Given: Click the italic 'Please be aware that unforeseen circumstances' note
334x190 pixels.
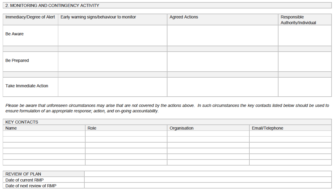Looking at the screenshot, I should pyautogui.click(x=167, y=108).
